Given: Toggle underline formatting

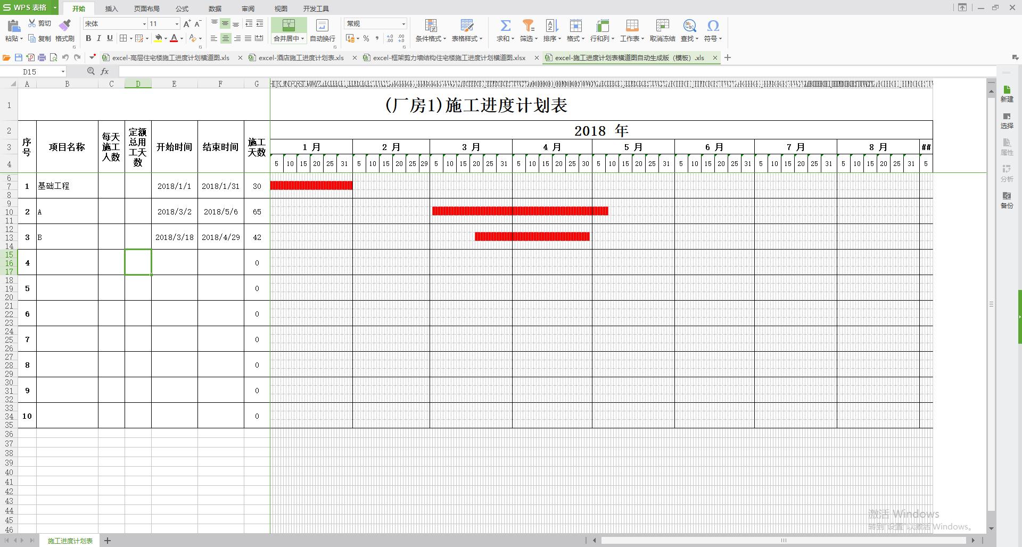Looking at the screenshot, I should (109, 38).
